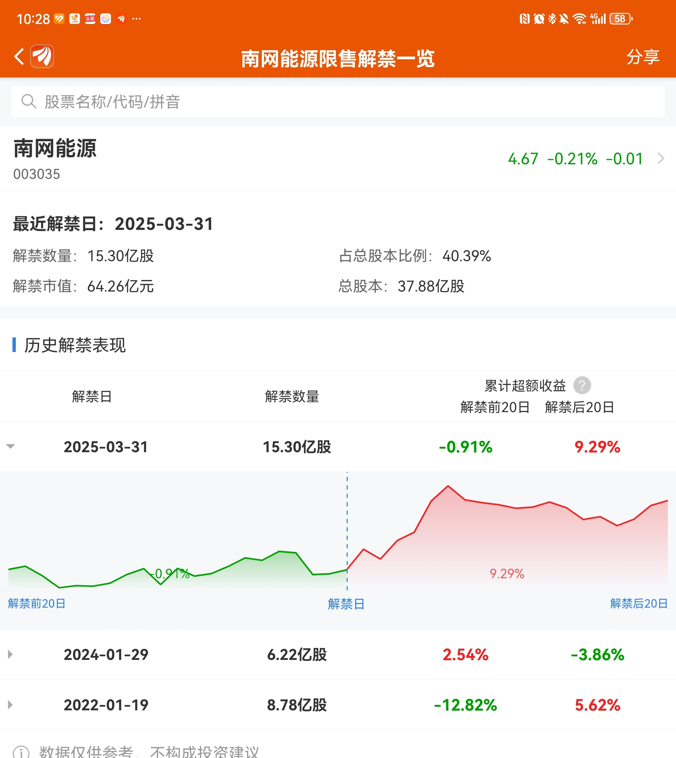Tap the 4.67 current price
Screen dimensions: 676x758
(523, 159)
